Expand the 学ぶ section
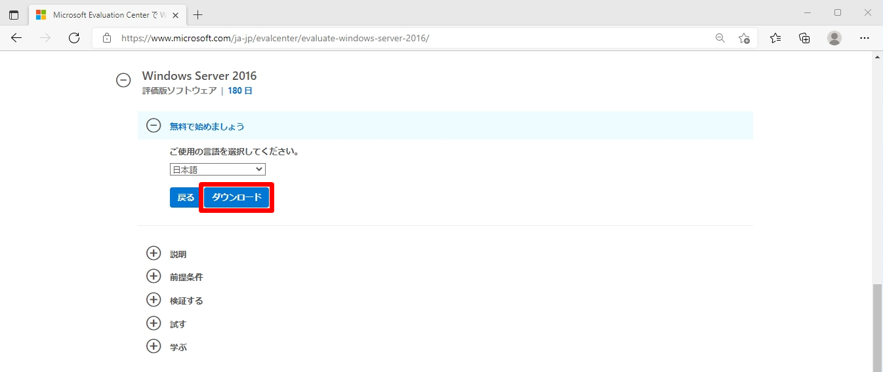The height and width of the screenshot is (372, 883). click(154, 346)
